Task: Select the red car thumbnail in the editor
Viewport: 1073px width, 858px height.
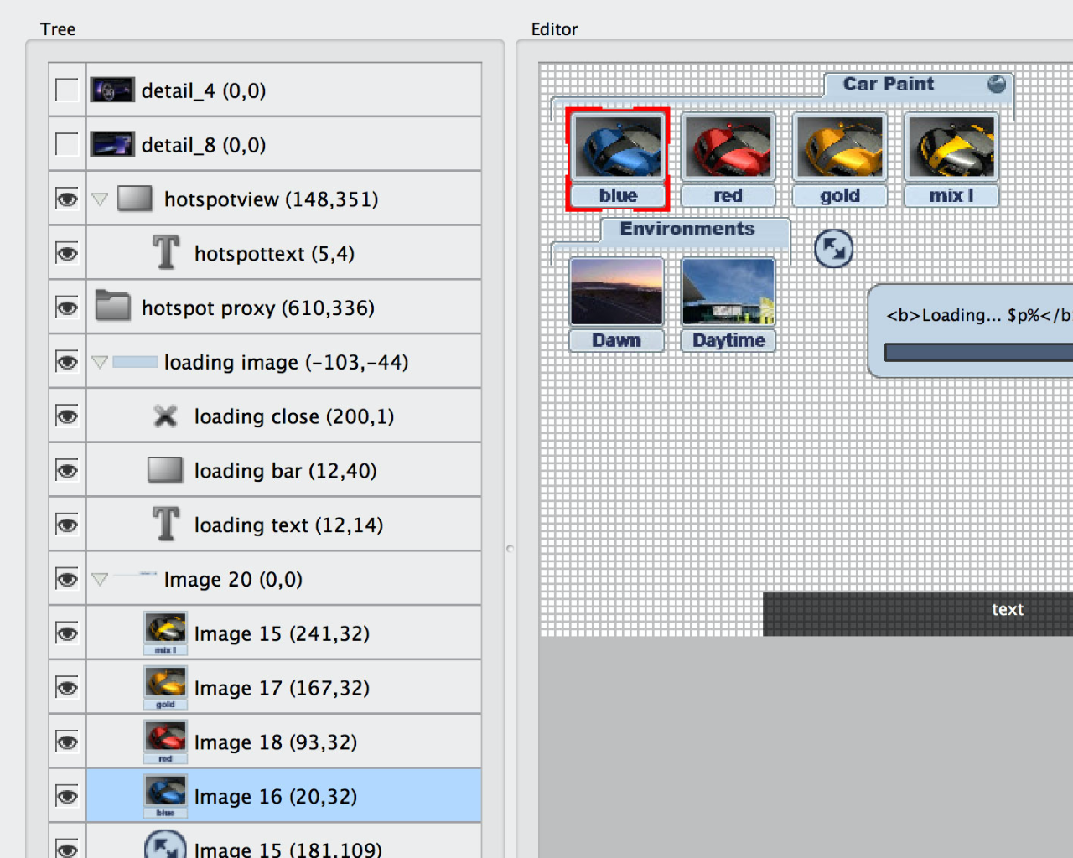Action: pyautogui.click(x=728, y=147)
